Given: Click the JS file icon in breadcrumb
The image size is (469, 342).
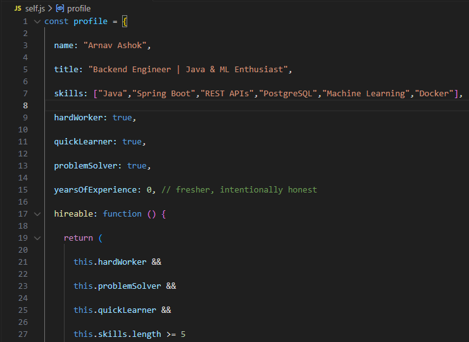Looking at the screenshot, I should 18,9.
